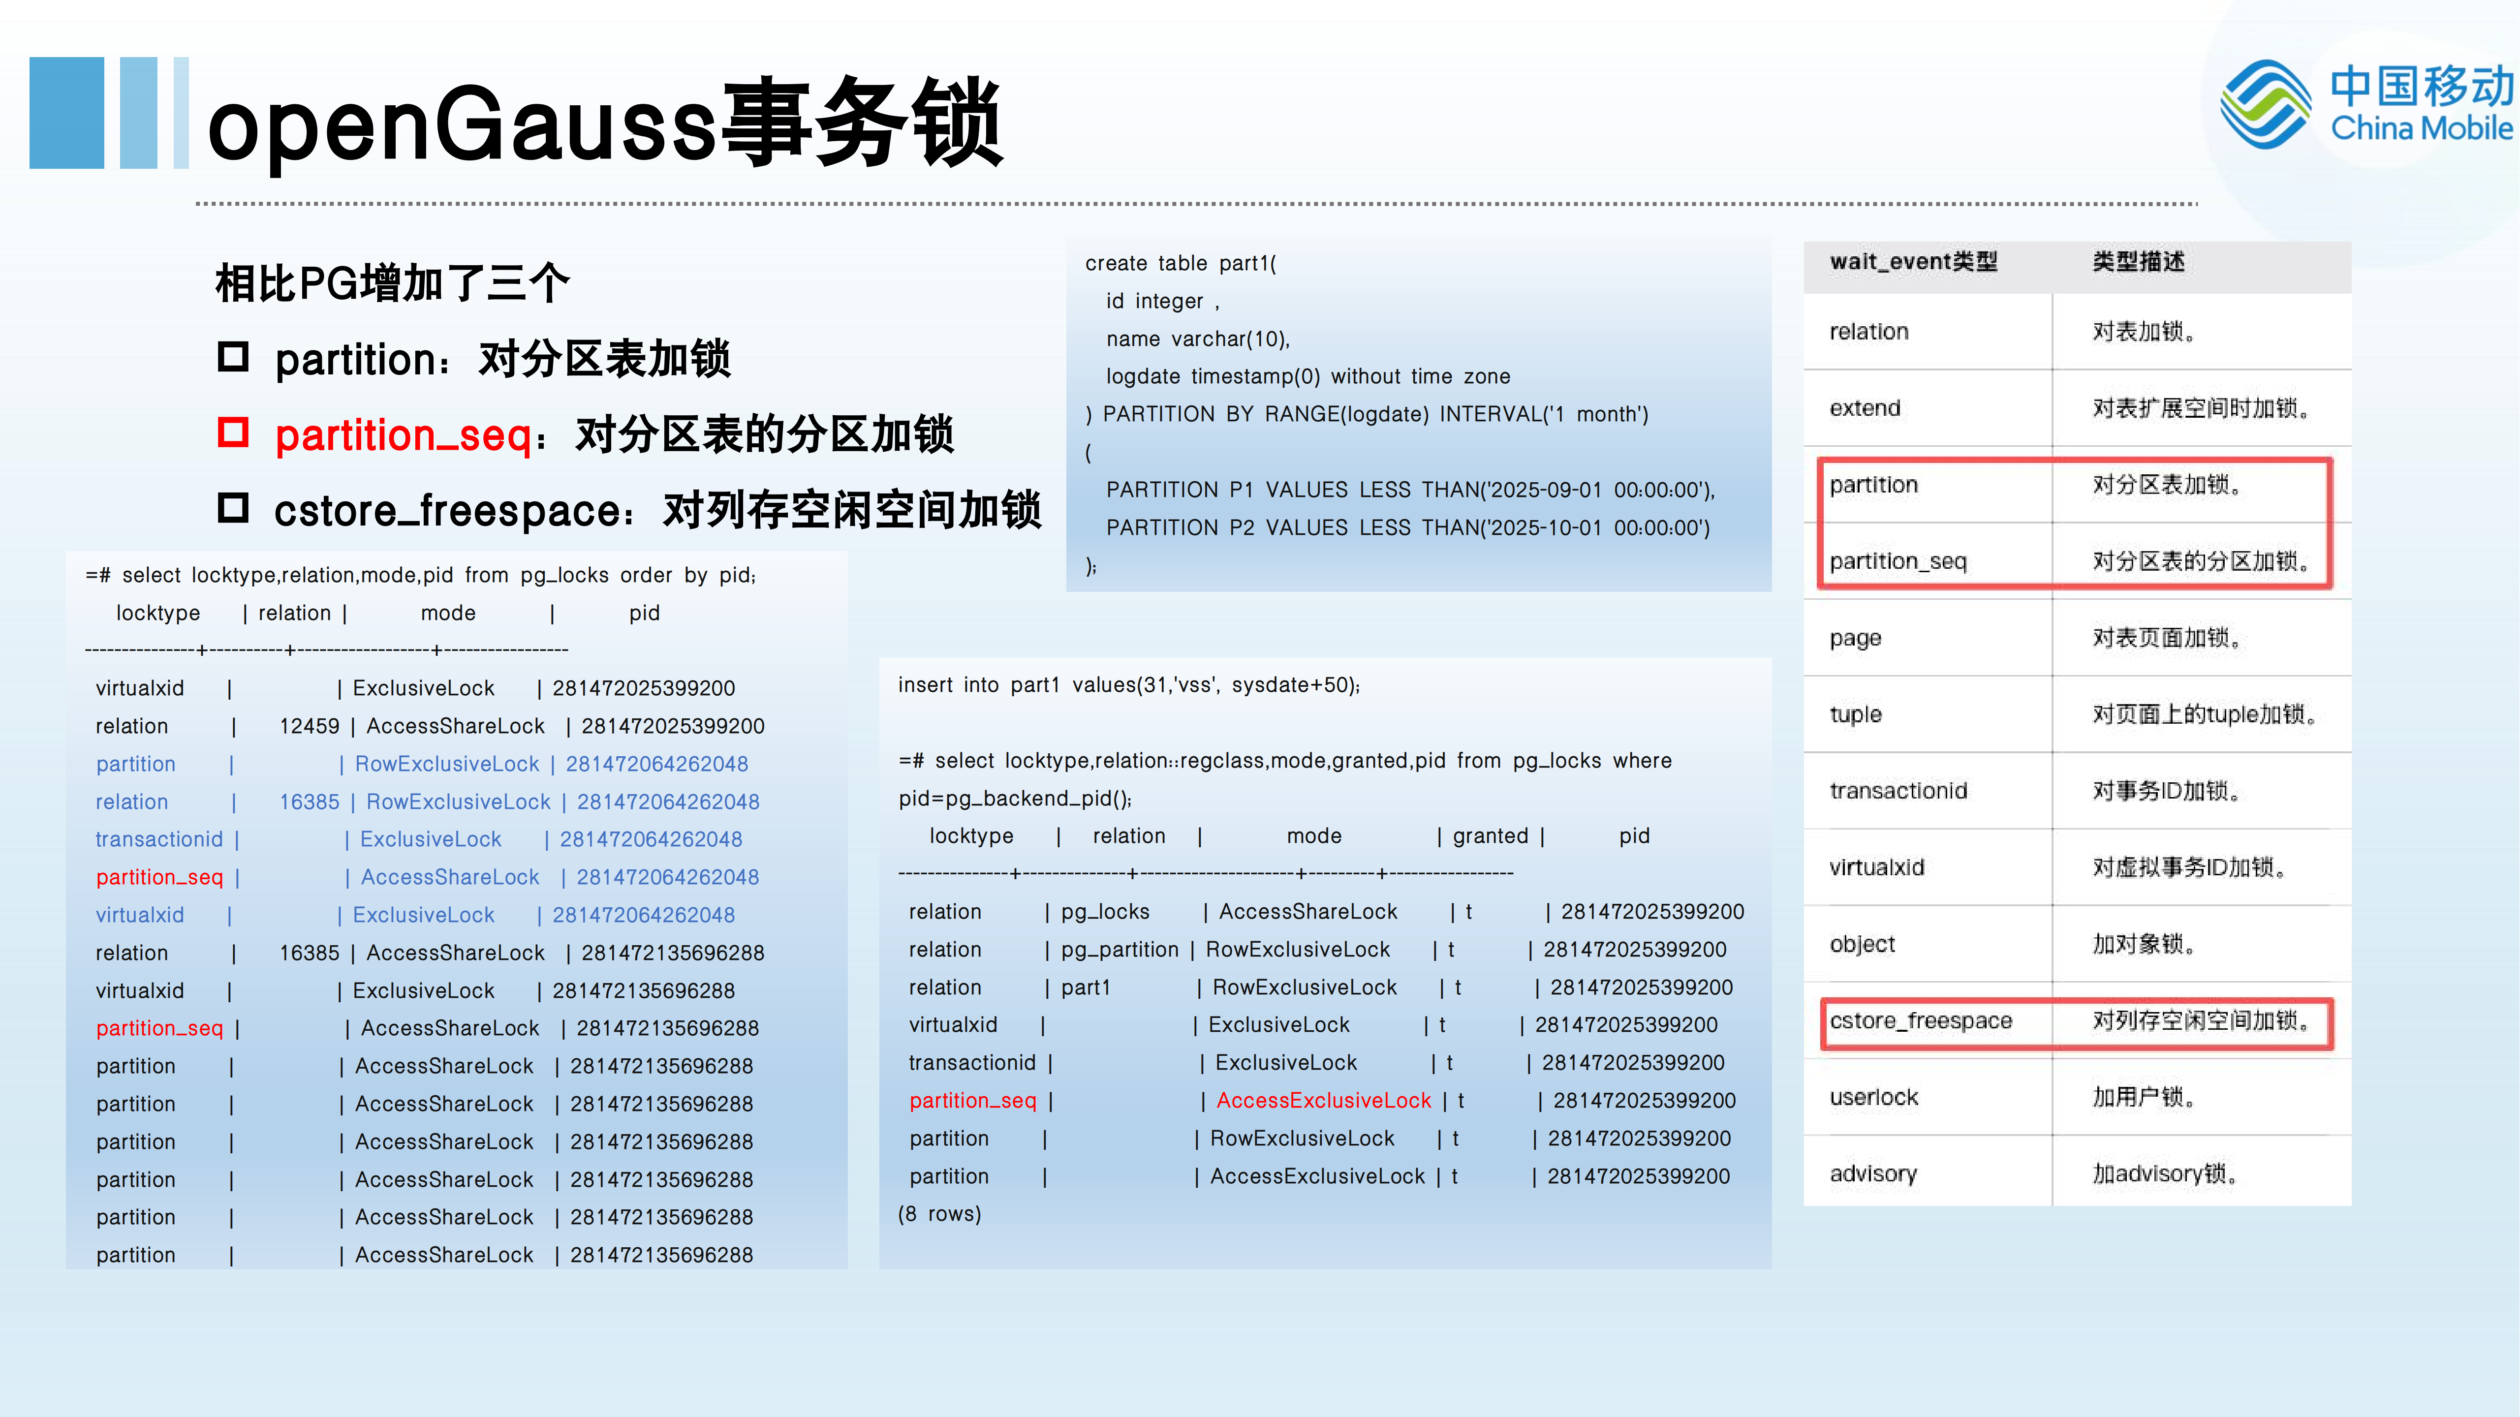
Task: Click the checkbox bullet beside partition
Action: click(x=233, y=356)
